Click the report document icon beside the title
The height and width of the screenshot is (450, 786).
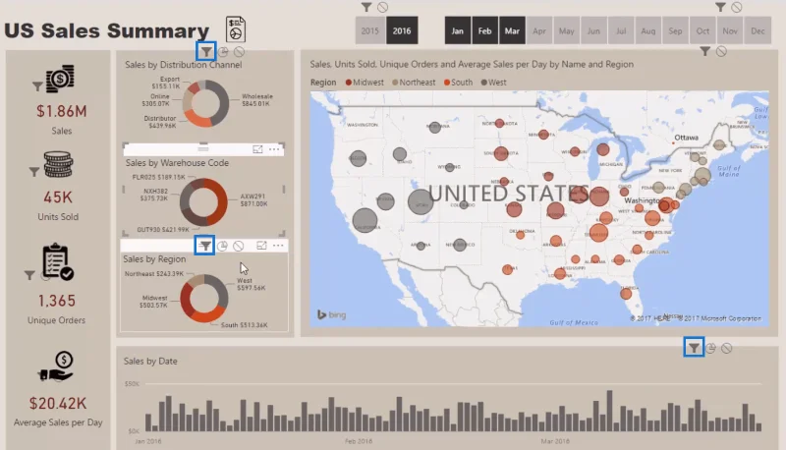(236, 29)
